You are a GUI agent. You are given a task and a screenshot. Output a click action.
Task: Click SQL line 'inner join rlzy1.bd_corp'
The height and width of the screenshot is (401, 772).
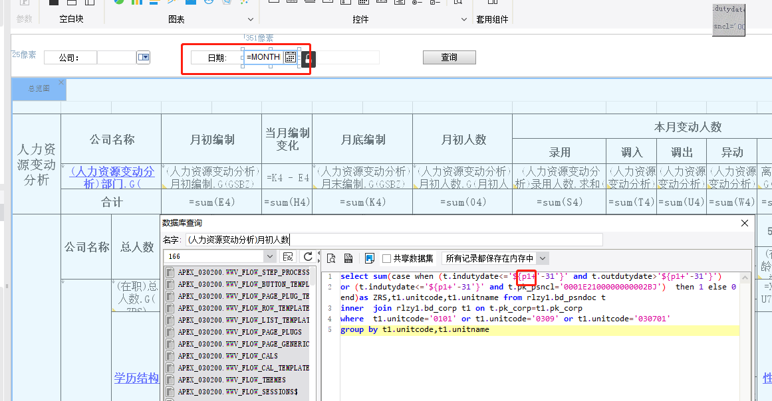[461, 308]
